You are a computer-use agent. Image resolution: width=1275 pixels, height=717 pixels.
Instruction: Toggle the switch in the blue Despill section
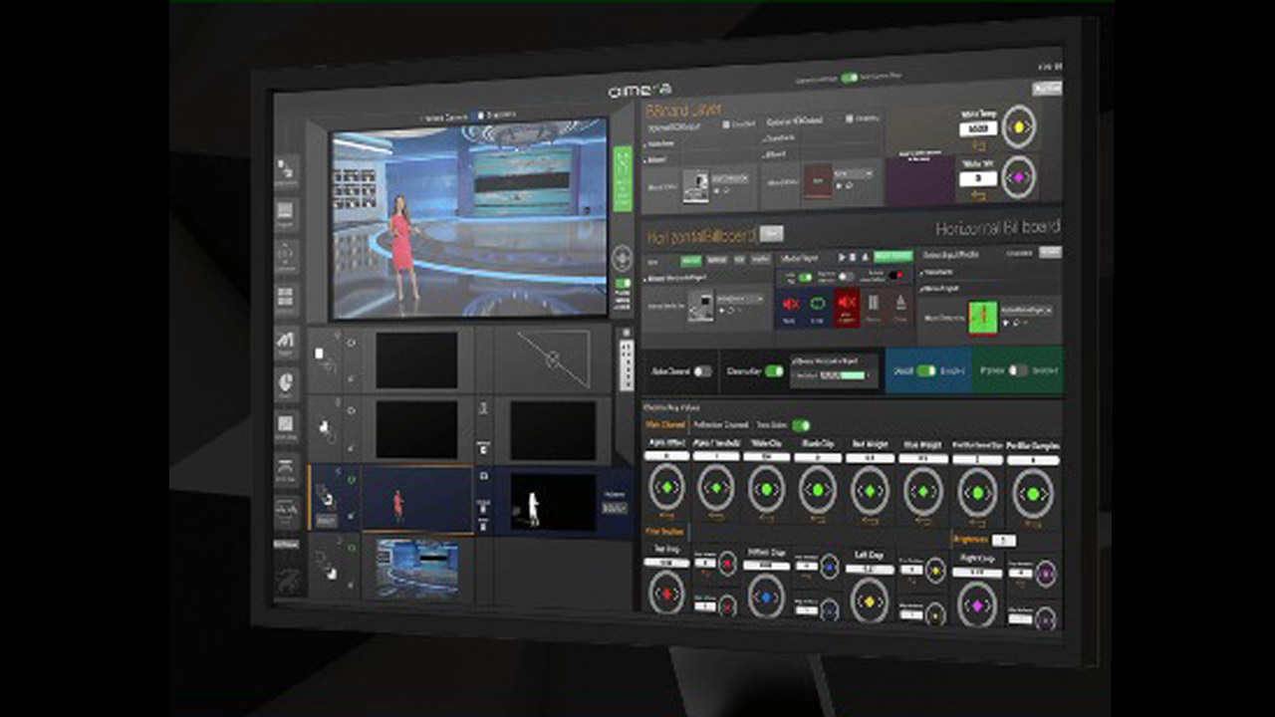pyautogui.click(x=926, y=369)
